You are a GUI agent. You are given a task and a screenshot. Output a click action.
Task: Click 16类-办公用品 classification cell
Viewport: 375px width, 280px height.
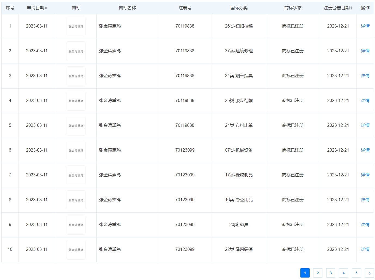tap(239, 200)
